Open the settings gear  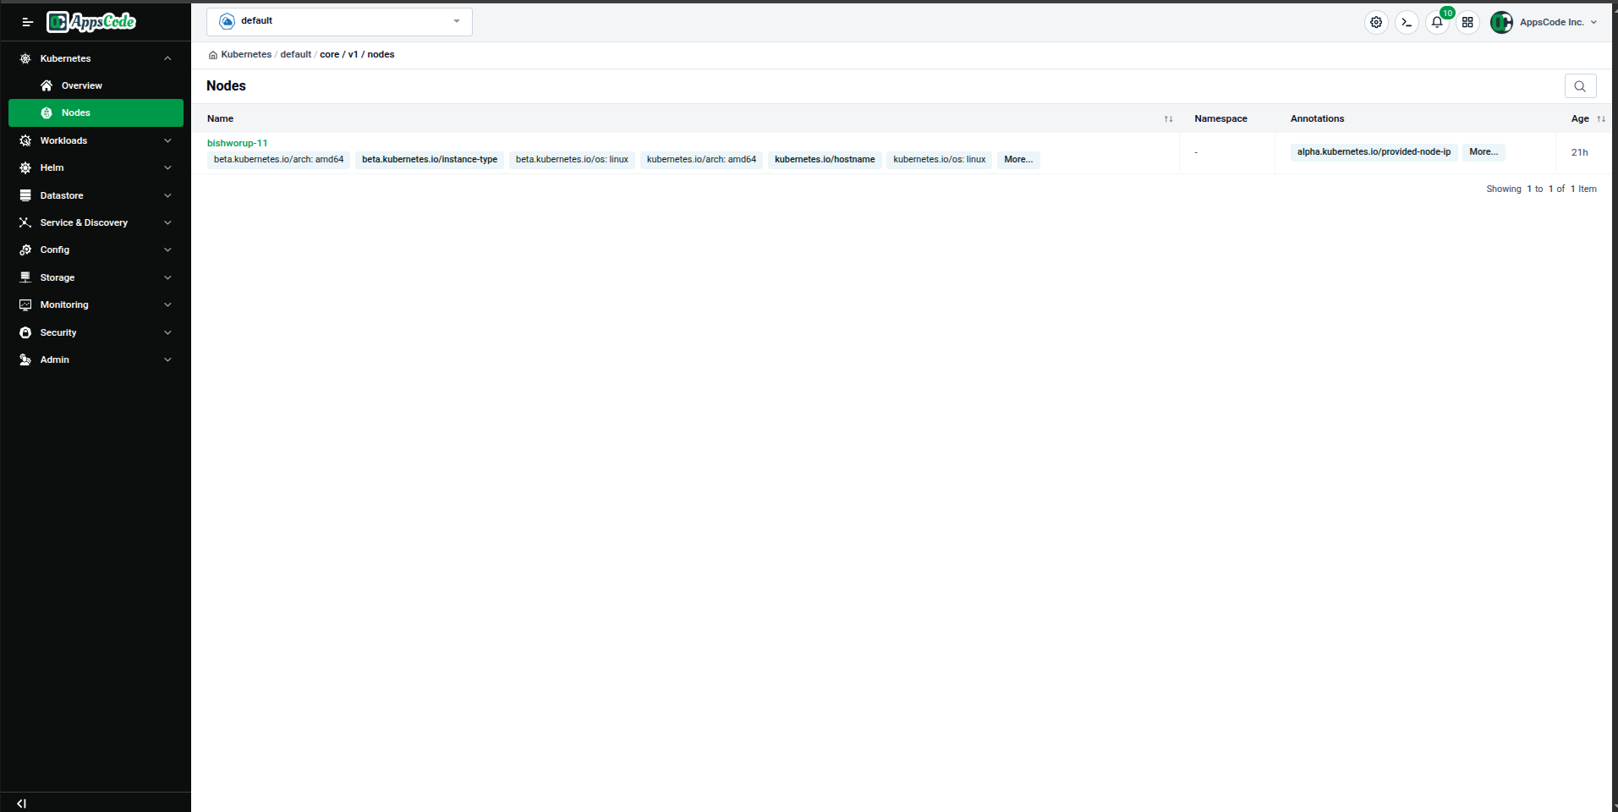1375,22
